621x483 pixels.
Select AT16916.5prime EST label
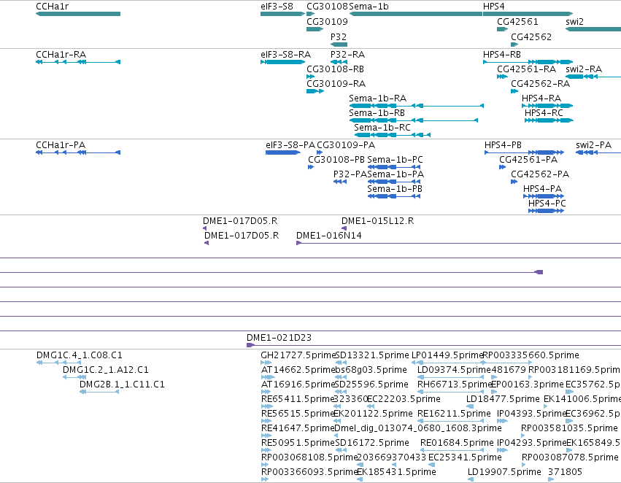click(298, 385)
